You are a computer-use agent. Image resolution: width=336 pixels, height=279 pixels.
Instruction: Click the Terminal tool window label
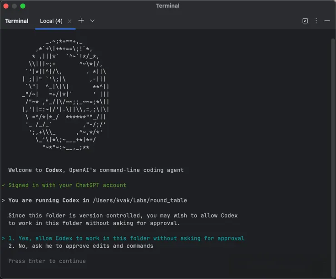pyautogui.click(x=17, y=21)
